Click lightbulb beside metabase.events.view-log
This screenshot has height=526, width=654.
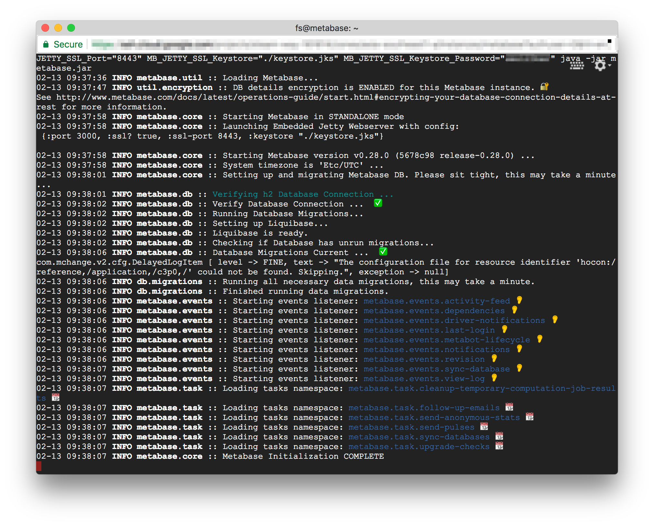coord(494,378)
